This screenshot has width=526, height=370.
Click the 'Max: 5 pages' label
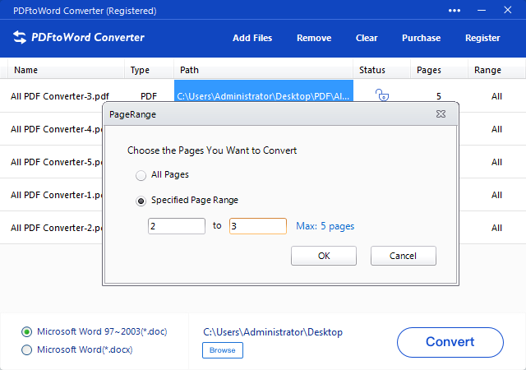click(x=325, y=226)
